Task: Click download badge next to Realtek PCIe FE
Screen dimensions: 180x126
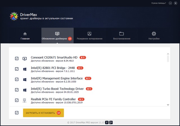Action: (81, 99)
